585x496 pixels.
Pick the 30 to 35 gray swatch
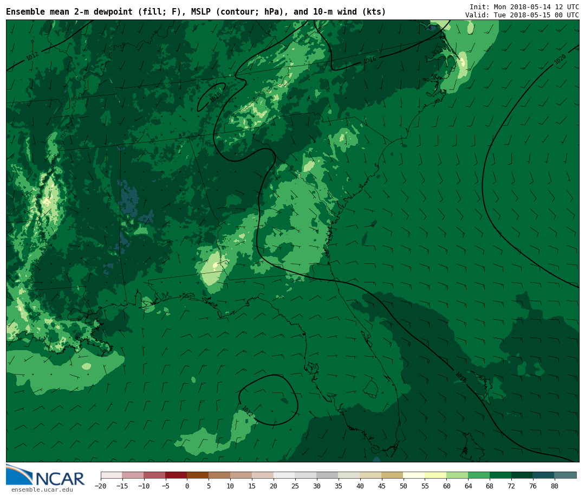click(x=328, y=475)
